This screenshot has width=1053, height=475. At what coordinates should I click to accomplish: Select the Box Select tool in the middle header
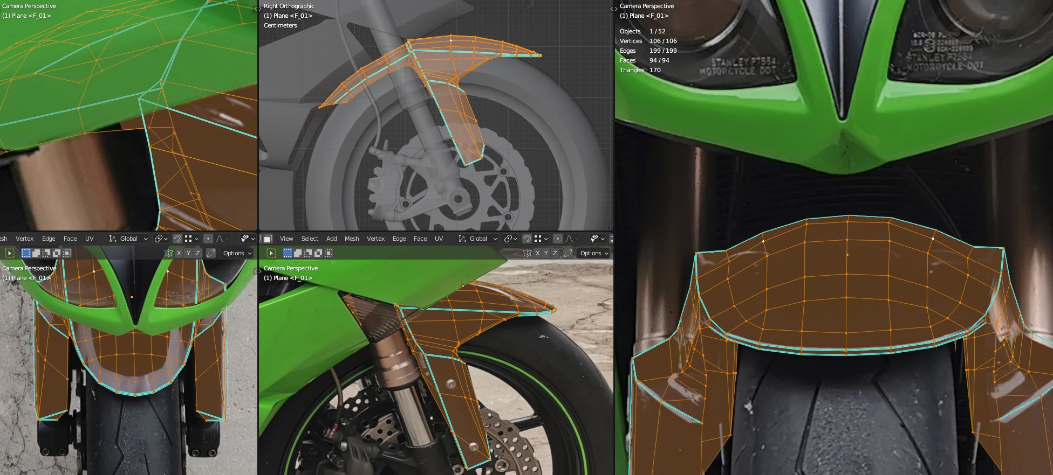[x=271, y=253]
